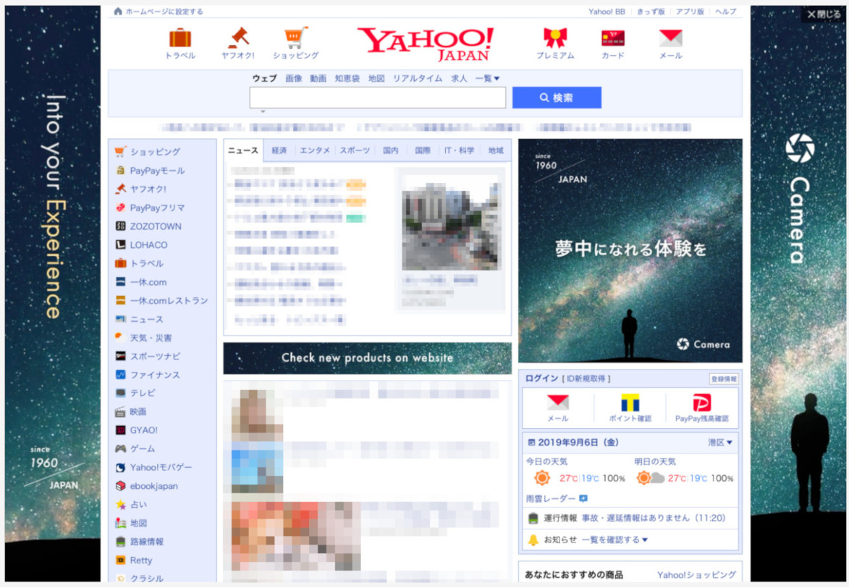Open the Premium ribbon icon

[x=555, y=38]
